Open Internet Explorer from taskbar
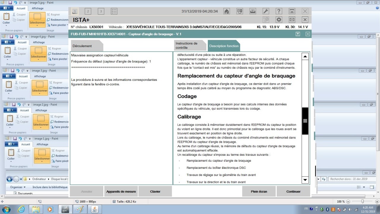Image resolution: width=380 pixels, height=214 pixels. (x=21, y=209)
